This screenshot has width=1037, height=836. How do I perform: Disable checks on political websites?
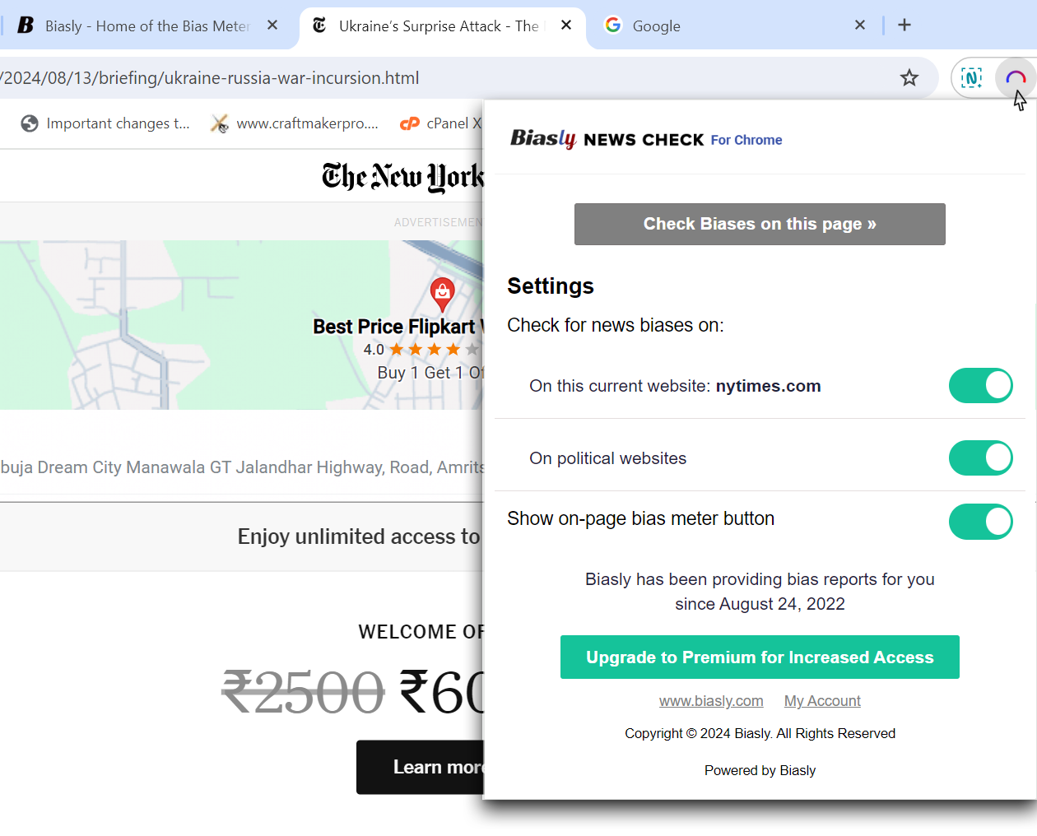coord(980,458)
